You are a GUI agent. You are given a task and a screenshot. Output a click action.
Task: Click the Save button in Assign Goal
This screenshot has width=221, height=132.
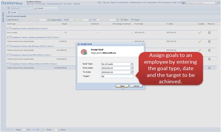122,86
